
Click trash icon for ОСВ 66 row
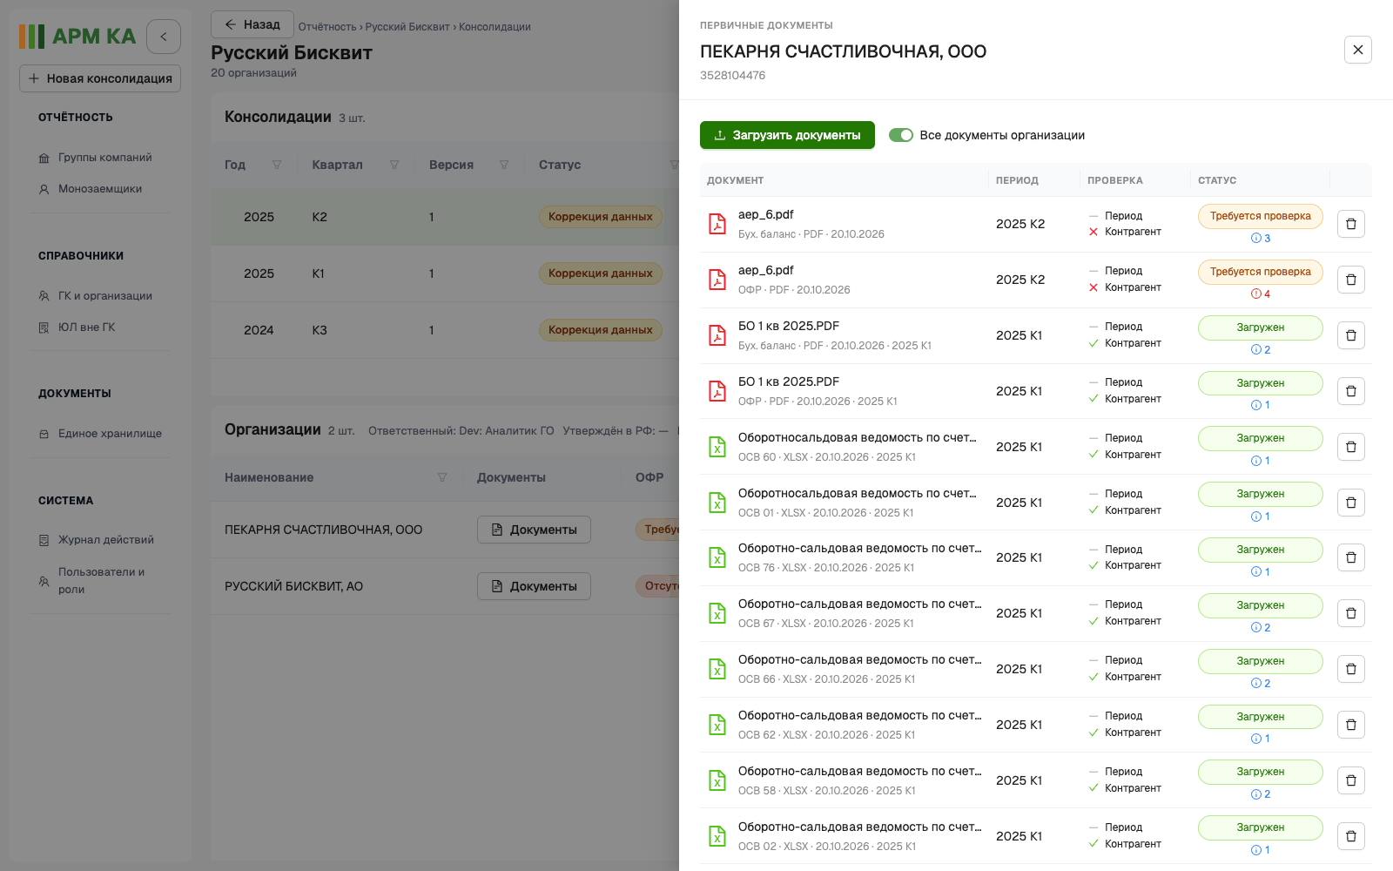pyautogui.click(x=1350, y=669)
